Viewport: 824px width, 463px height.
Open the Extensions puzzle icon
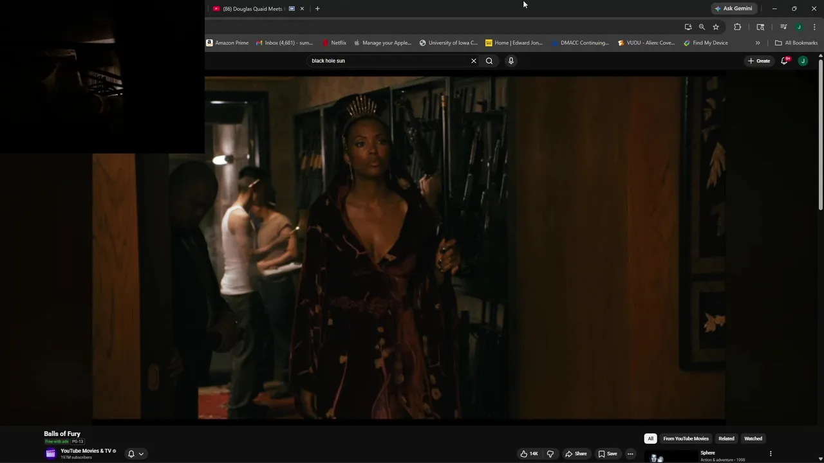[738, 27]
